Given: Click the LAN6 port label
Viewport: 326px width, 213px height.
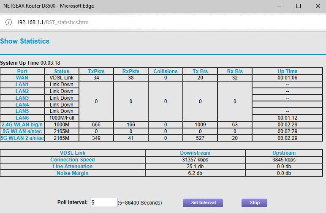Looking at the screenshot, I should click(22, 118).
